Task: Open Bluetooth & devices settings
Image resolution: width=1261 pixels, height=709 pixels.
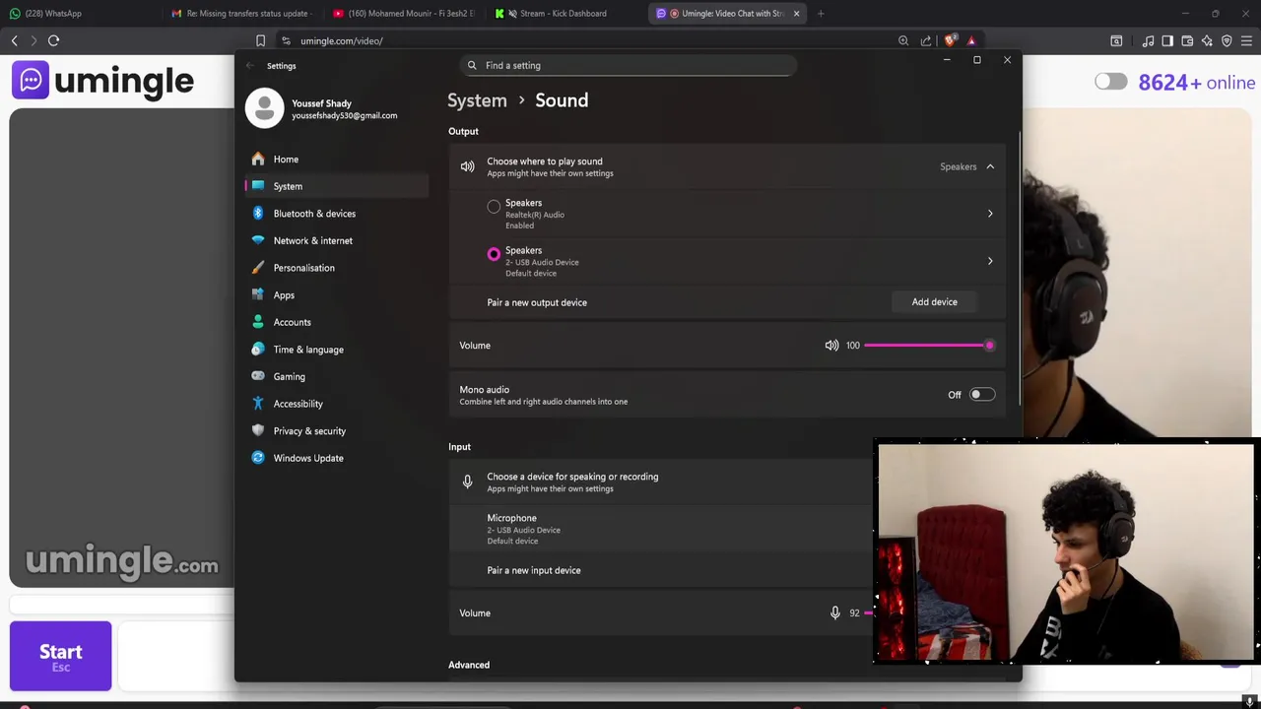Action: [336, 214]
